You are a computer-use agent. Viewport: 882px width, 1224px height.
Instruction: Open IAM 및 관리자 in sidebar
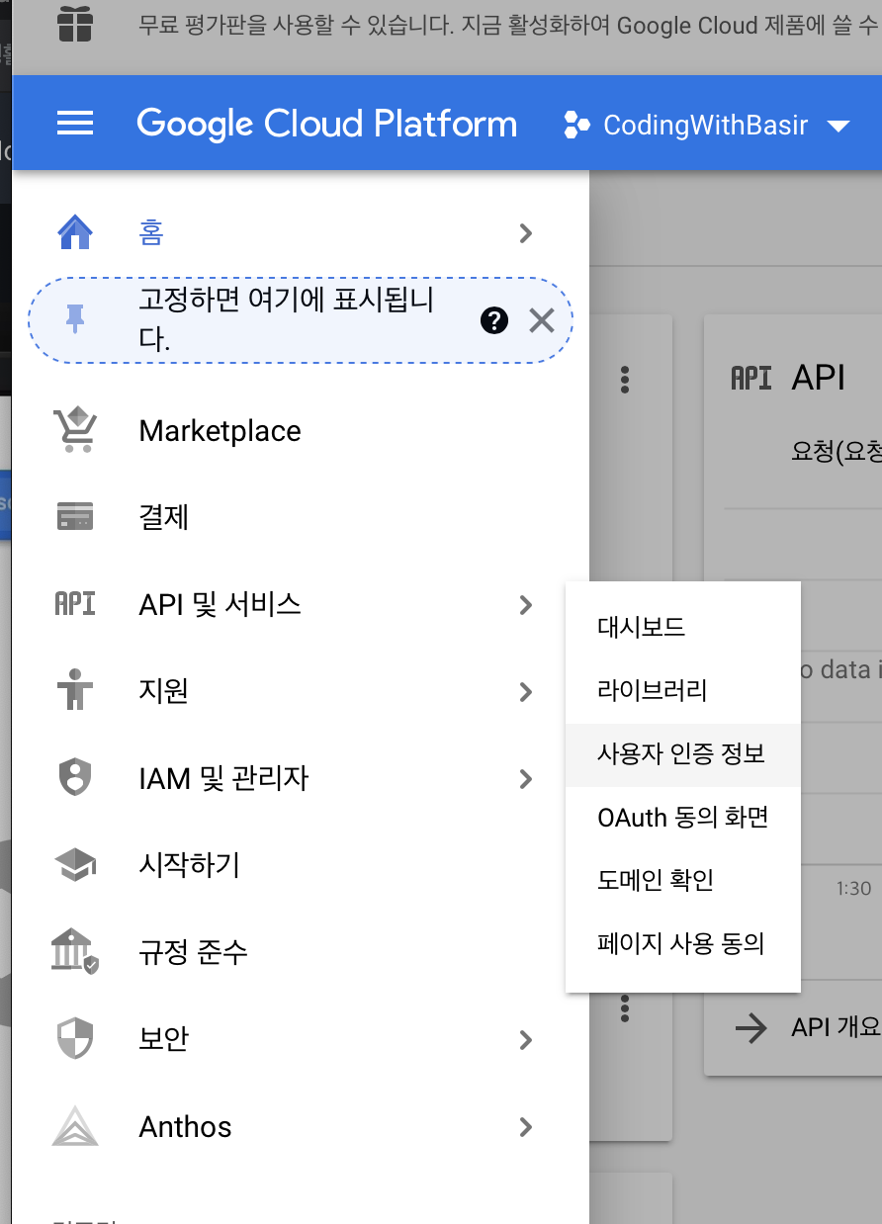[x=224, y=778]
